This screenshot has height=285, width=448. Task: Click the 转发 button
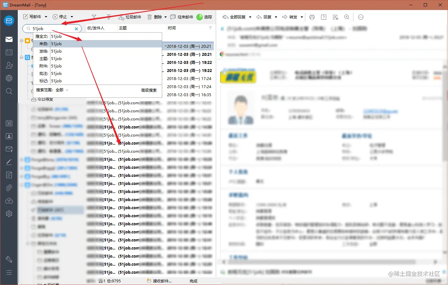pos(290,17)
